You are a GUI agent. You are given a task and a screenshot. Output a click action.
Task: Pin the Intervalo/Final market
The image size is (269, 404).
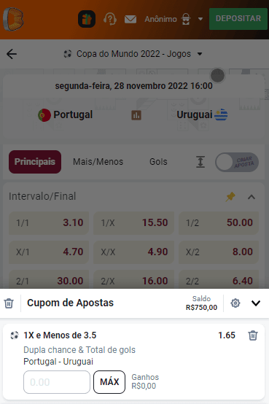pyautogui.click(x=230, y=197)
